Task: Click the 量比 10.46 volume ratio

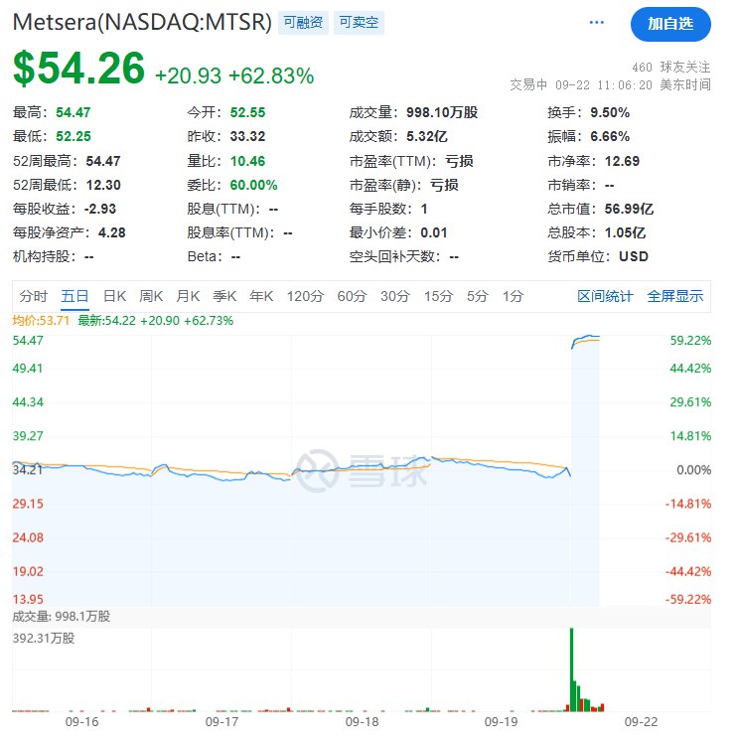Action: tap(247, 161)
